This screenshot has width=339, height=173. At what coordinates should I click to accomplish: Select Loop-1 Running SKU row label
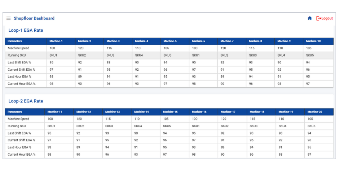pos(17,55)
